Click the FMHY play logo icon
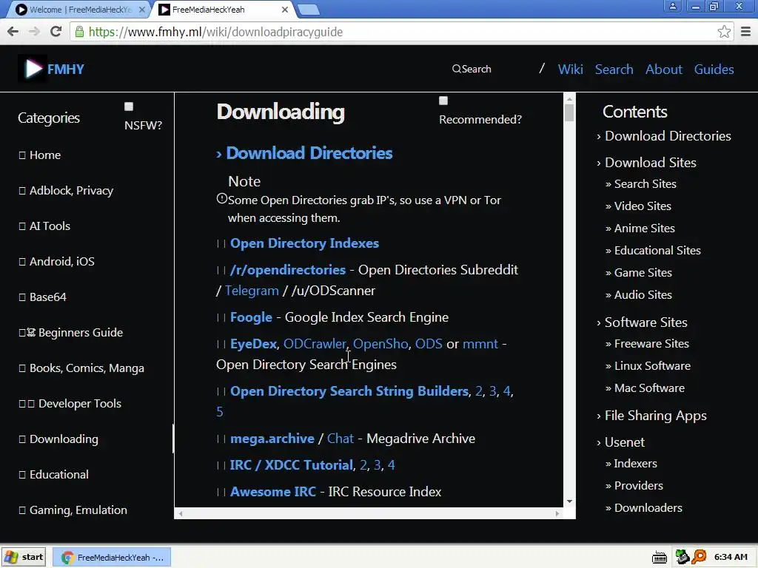 [x=33, y=69]
